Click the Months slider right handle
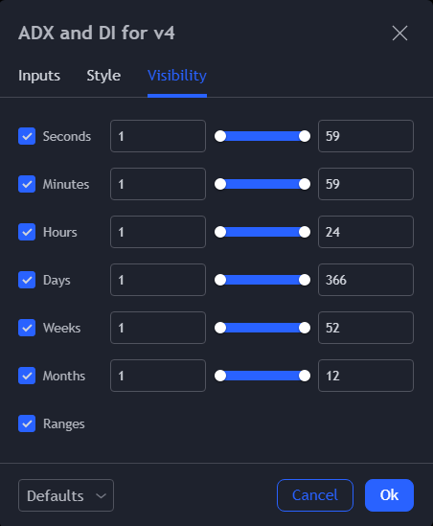 pyautogui.click(x=305, y=376)
